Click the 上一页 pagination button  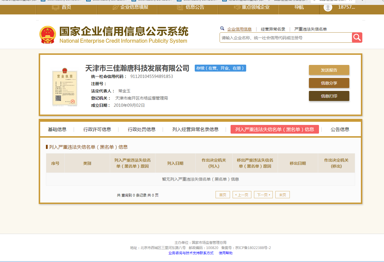pyautogui.click(x=242, y=195)
